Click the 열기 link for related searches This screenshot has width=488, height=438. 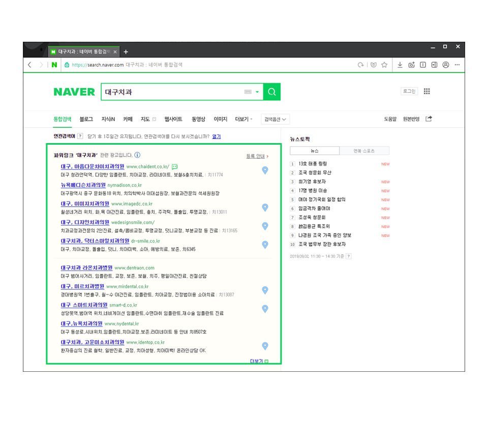click(217, 136)
